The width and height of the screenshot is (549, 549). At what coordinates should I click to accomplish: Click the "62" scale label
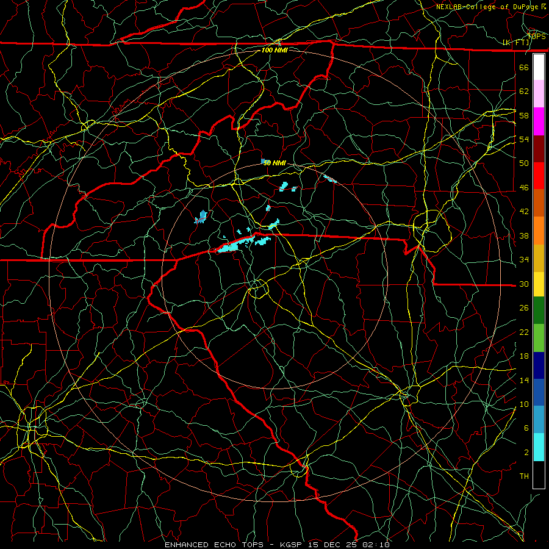click(x=524, y=91)
